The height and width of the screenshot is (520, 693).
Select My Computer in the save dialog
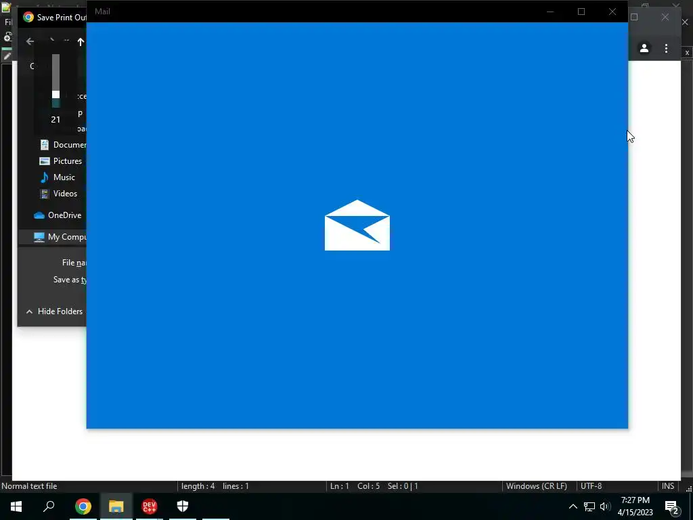60,237
